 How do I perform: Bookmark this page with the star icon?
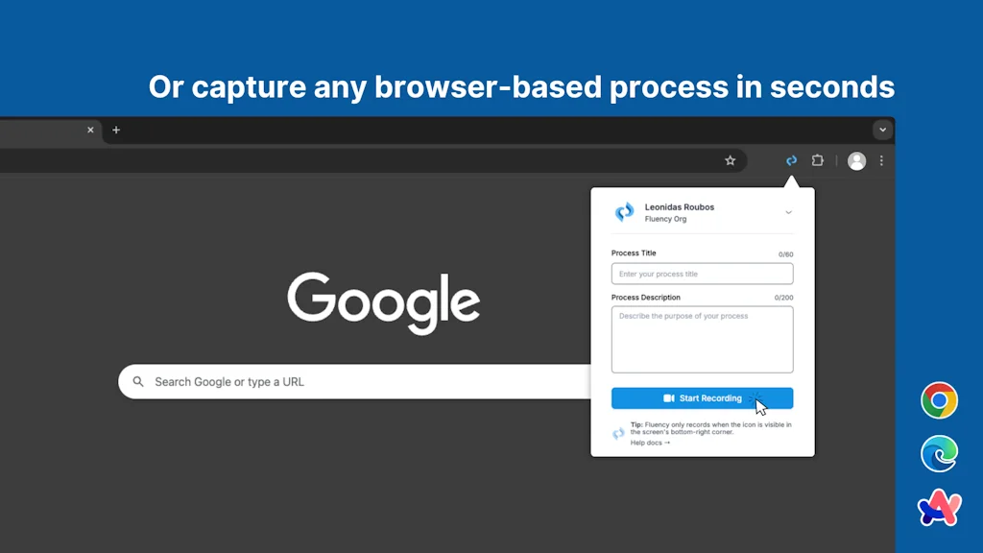tap(730, 160)
